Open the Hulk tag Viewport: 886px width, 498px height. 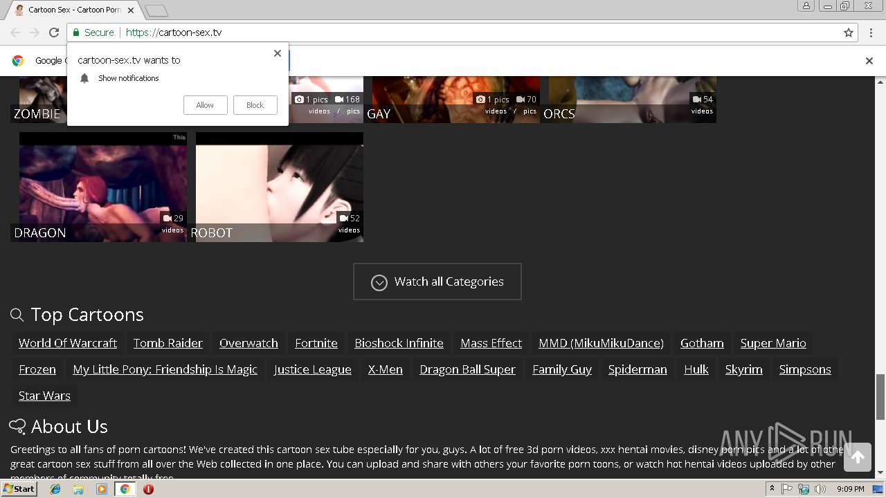pyautogui.click(x=696, y=369)
